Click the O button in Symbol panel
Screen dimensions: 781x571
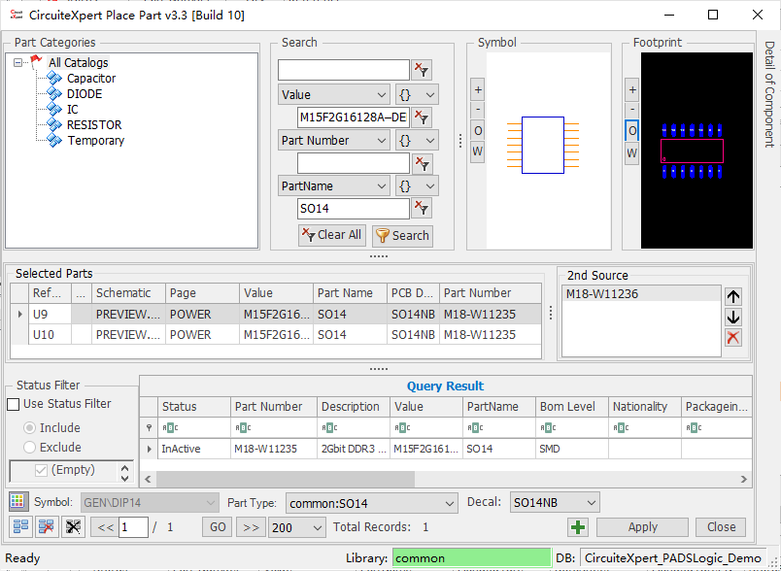point(478,131)
